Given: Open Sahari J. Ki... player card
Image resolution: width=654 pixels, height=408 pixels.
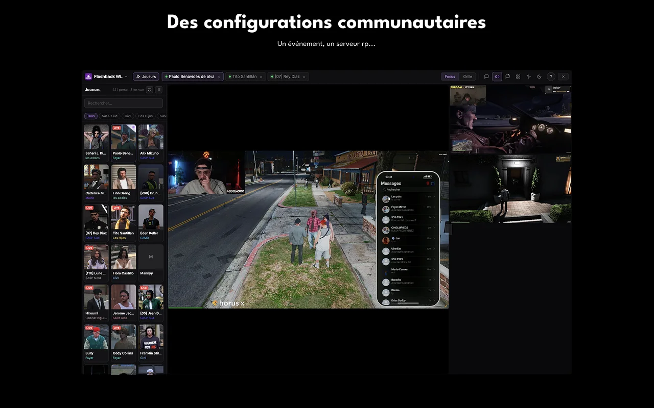Looking at the screenshot, I should click(x=96, y=143).
